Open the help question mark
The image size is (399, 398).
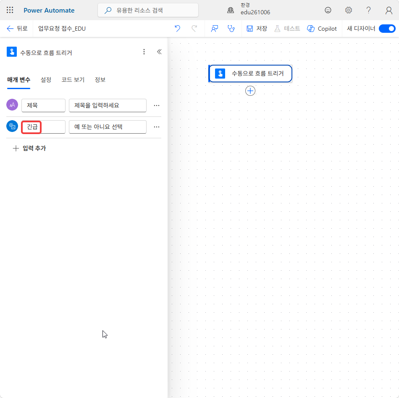click(368, 10)
